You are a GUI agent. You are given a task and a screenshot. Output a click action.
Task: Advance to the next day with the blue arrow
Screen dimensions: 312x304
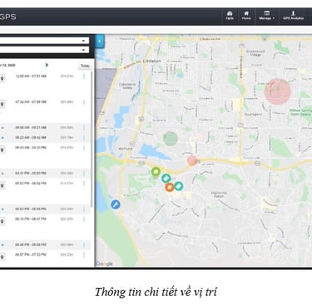pyautogui.click(x=47, y=65)
